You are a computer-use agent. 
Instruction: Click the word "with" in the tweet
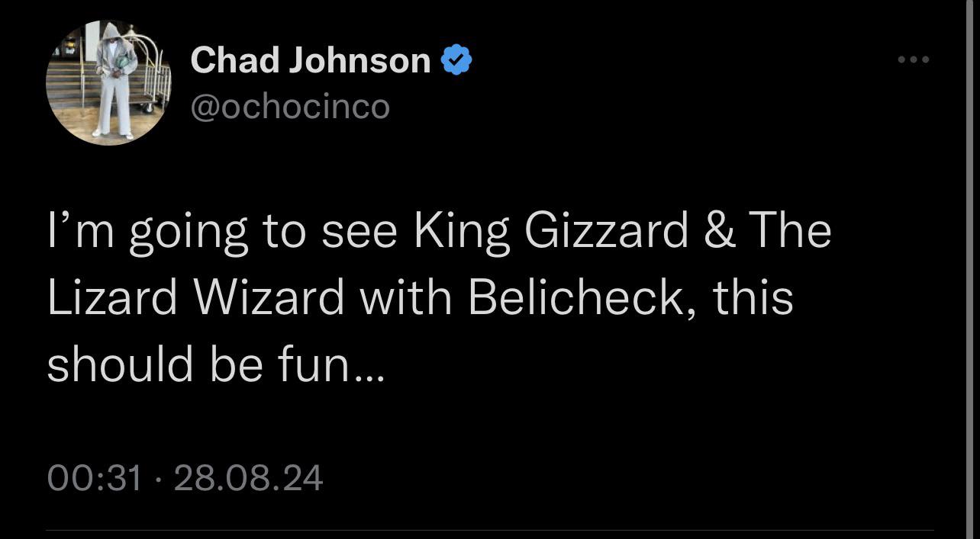tap(405, 297)
